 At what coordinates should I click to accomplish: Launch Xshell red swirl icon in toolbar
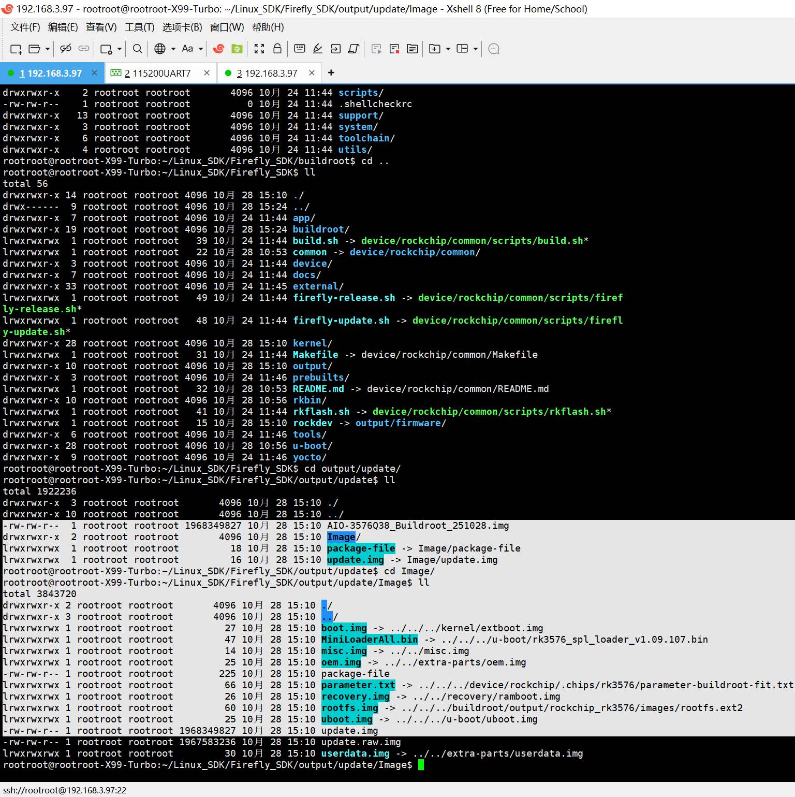click(218, 49)
